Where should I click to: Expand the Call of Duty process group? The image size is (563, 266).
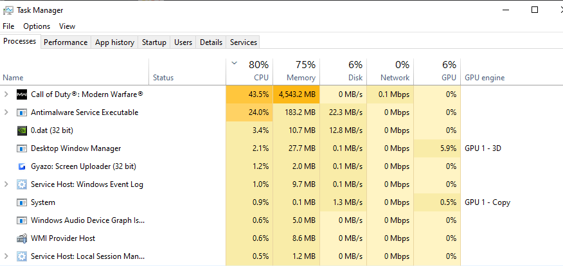pos(6,94)
